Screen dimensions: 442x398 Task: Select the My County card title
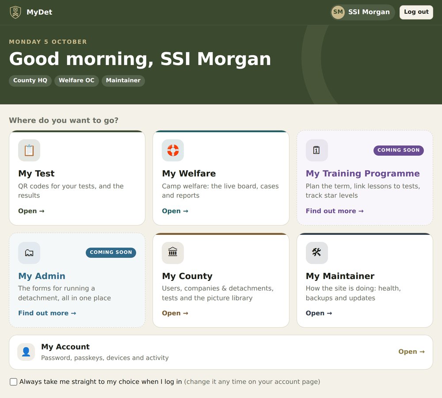[187, 276]
